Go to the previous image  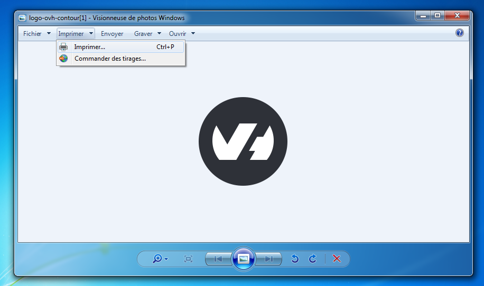218,259
